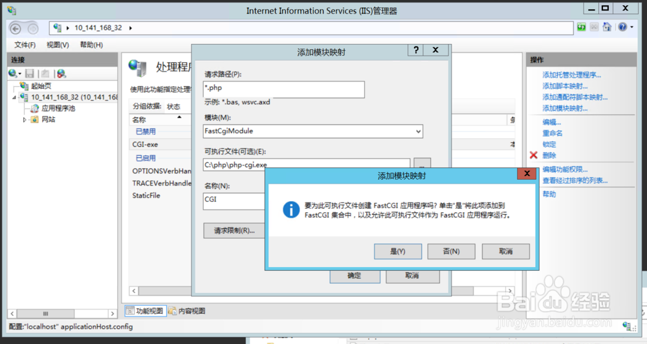Screen dimensions: 647x344
Task: Select the OPTIONSVerbHandler row
Action: pyautogui.click(x=161, y=171)
